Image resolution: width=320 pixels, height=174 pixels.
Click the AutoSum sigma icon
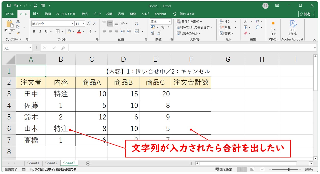point(245,22)
